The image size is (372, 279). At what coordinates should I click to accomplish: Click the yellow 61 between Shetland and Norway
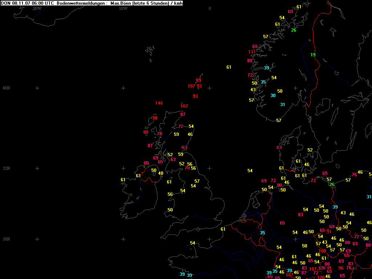[229, 67]
